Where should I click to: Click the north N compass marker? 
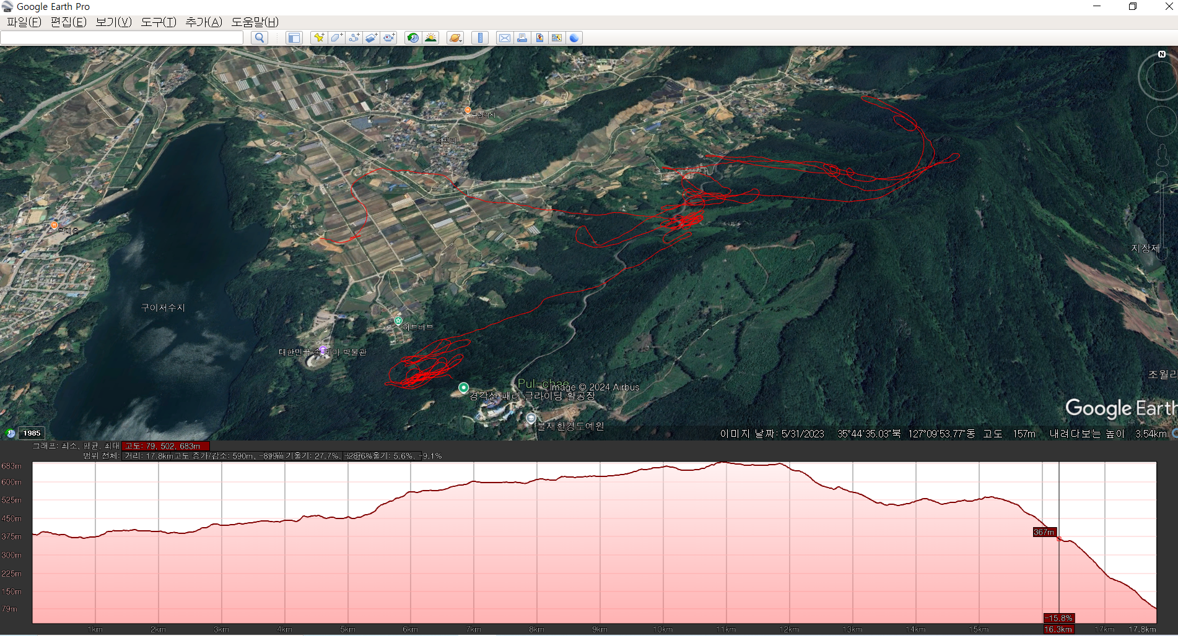pyautogui.click(x=1161, y=54)
